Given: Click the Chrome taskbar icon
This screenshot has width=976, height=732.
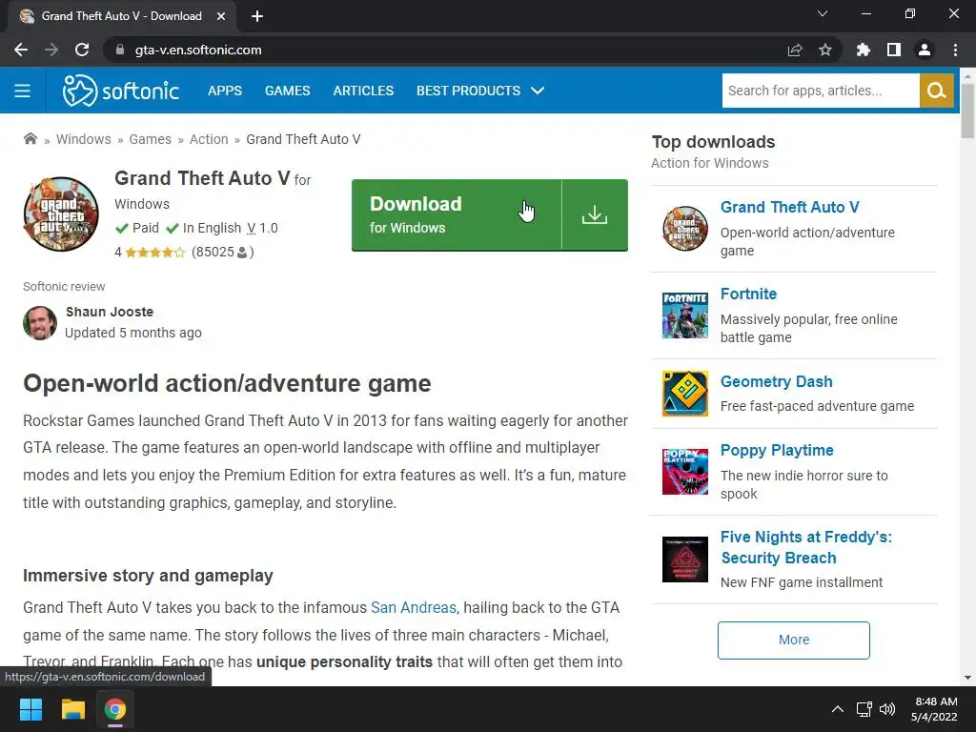Looking at the screenshot, I should coord(114,709).
